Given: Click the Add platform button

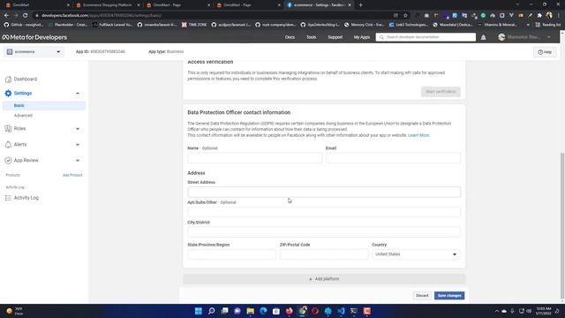Looking at the screenshot, I should pyautogui.click(x=324, y=279).
